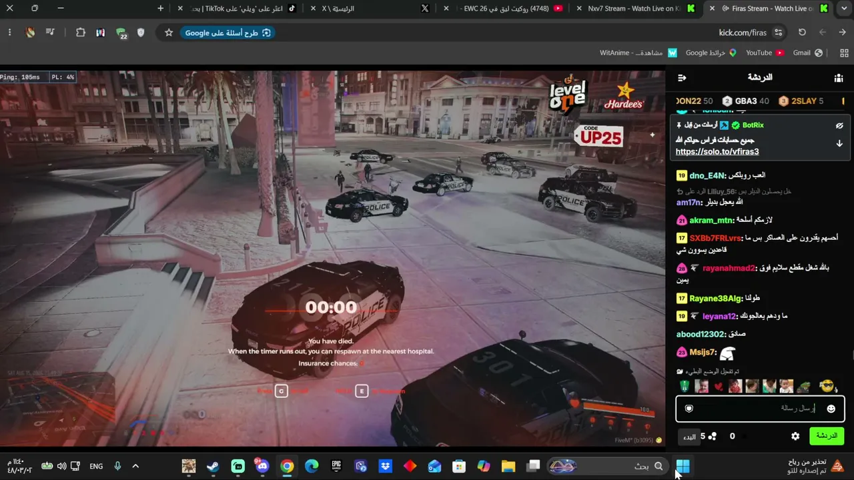Screen dimensions: 854x480
Task: Open Microsoft Edge from the taskbar
Action: 312,466
